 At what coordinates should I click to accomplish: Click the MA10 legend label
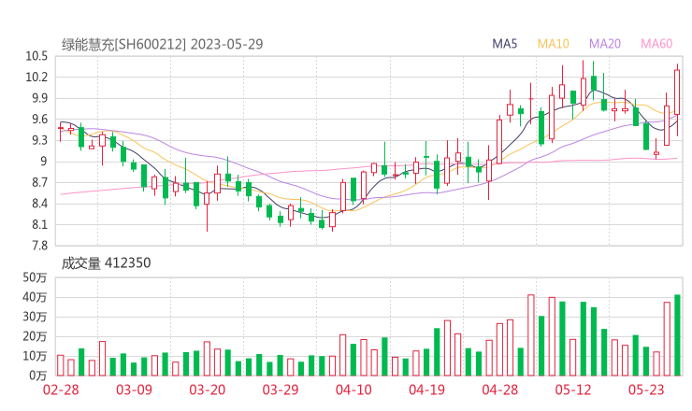click(553, 44)
